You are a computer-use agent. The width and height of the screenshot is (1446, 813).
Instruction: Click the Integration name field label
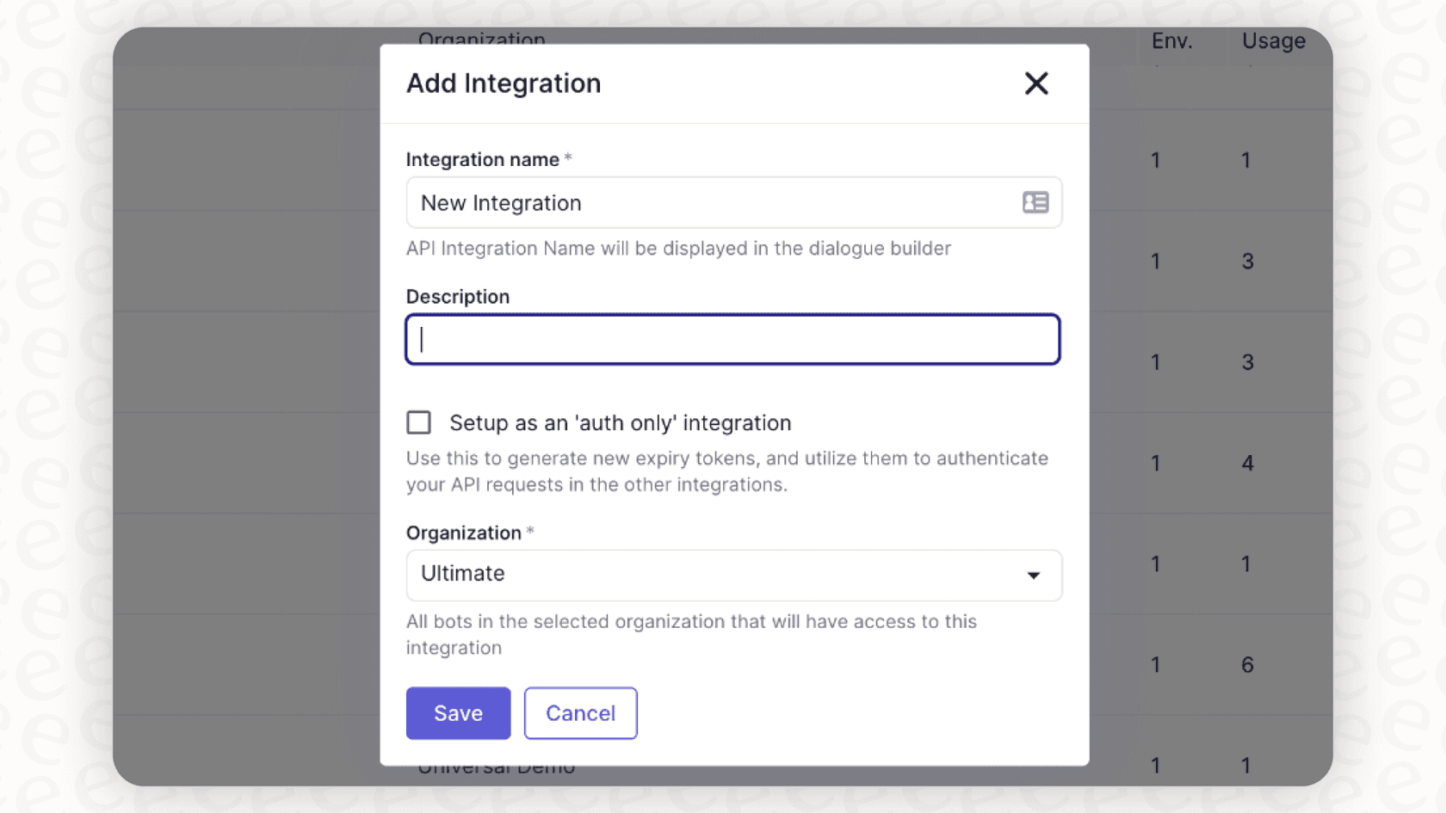point(482,160)
